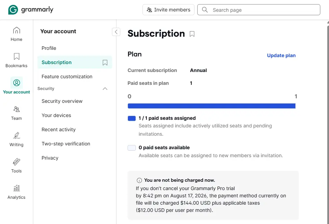The width and height of the screenshot is (329, 224).
Task: Open Privacy settings
Action: 50,158
